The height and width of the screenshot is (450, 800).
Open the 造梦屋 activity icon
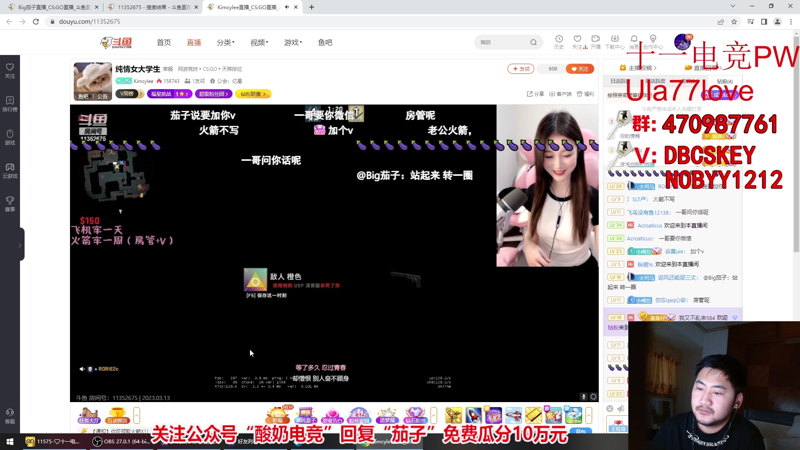coord(387,415)
